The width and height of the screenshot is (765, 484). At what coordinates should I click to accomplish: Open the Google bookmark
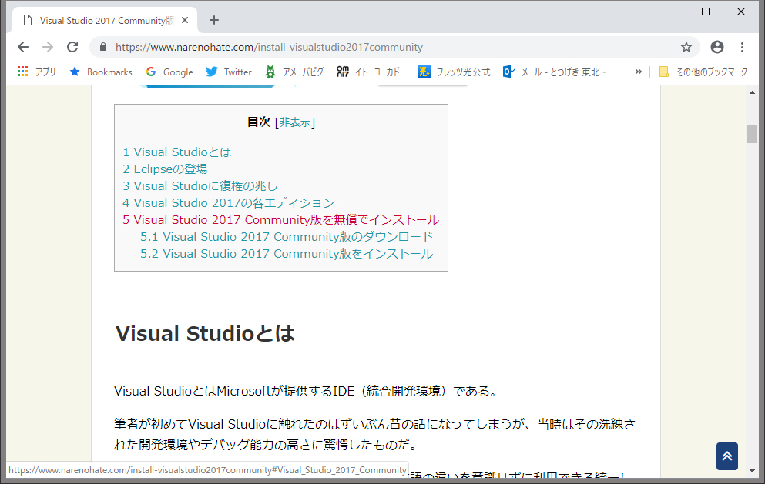pyautogui.click(x=169, y=72)
